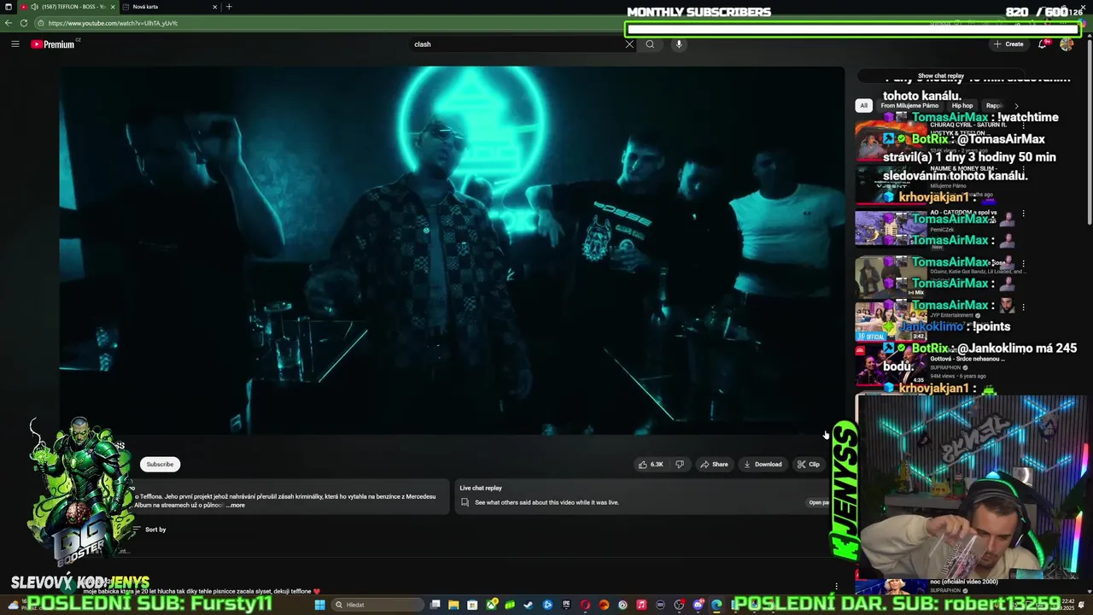Screen dimensions: 1093x615
Task: Go back in the browser
Action: pos(9,23)
